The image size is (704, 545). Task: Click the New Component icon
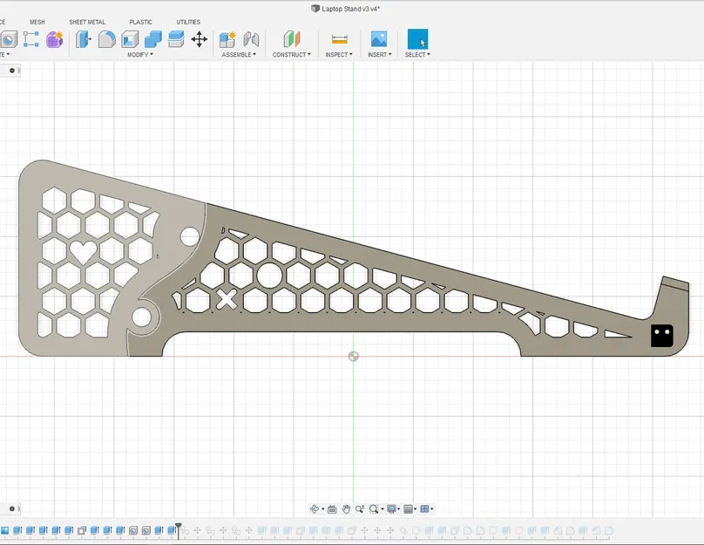[x=227, y=39]
